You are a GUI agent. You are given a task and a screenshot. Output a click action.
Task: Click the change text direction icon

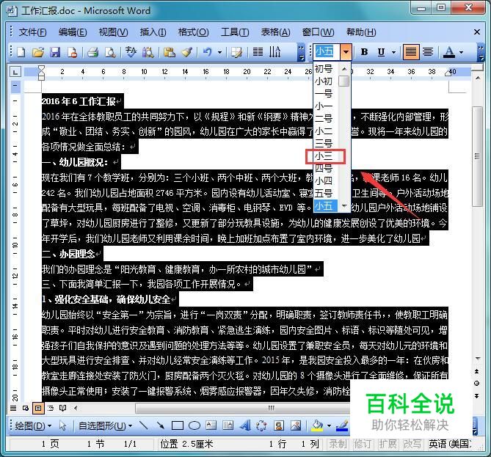click(274, 51)
